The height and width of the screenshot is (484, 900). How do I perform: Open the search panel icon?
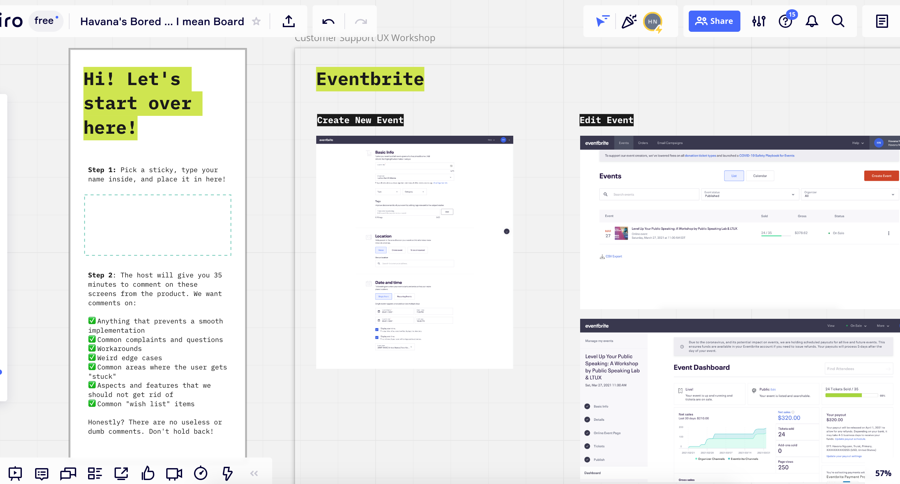pos(839,21)
